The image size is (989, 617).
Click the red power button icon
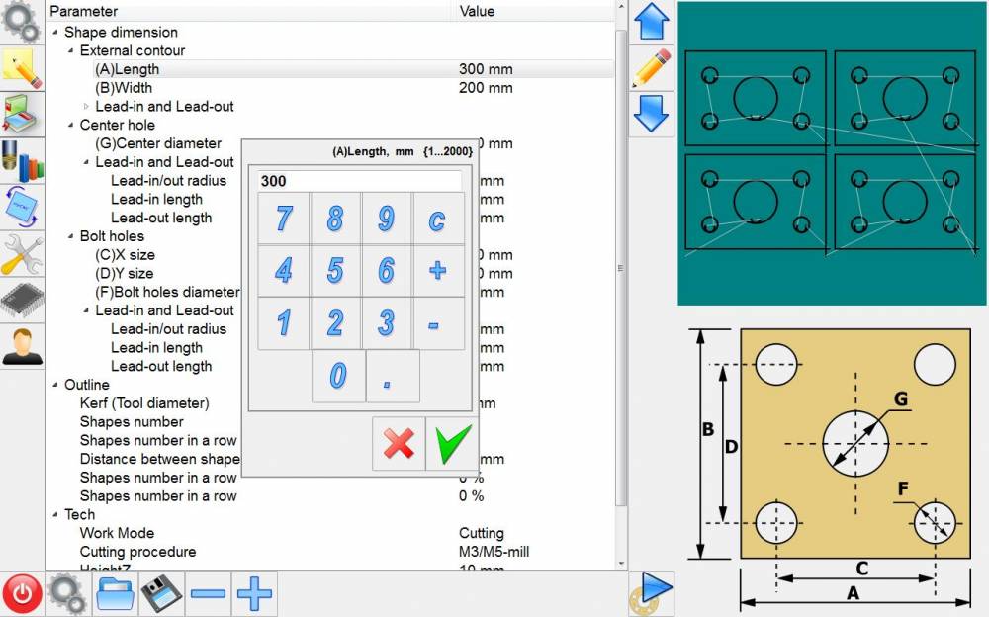tap(22, 593)
